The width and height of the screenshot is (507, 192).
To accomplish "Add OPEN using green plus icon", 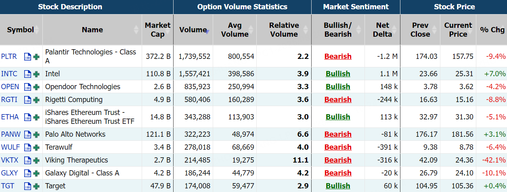I will coord(36,87).
